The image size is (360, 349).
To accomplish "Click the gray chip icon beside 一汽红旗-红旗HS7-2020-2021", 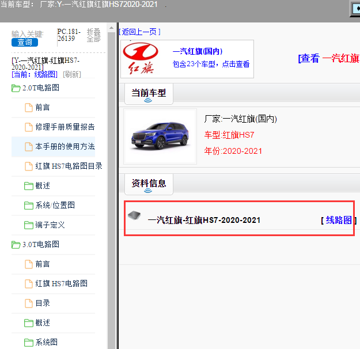I will (x=134, y=215).
